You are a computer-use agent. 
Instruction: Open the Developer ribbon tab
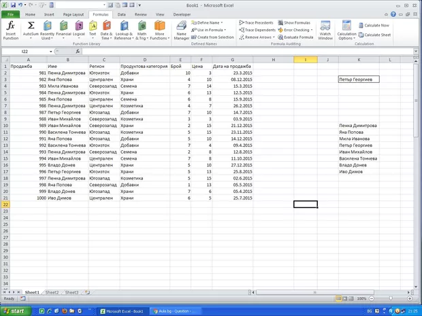click(x=182, y=14)
